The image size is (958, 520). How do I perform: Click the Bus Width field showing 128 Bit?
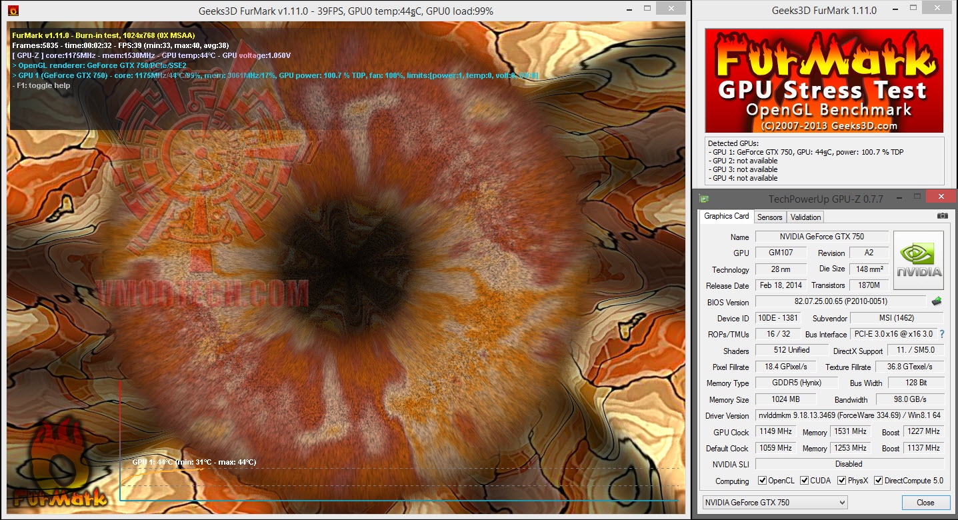pos(915,383)
